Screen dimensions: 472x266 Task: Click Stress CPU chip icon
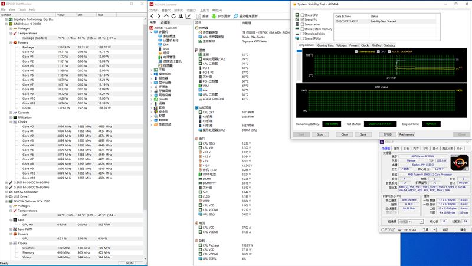297,15
